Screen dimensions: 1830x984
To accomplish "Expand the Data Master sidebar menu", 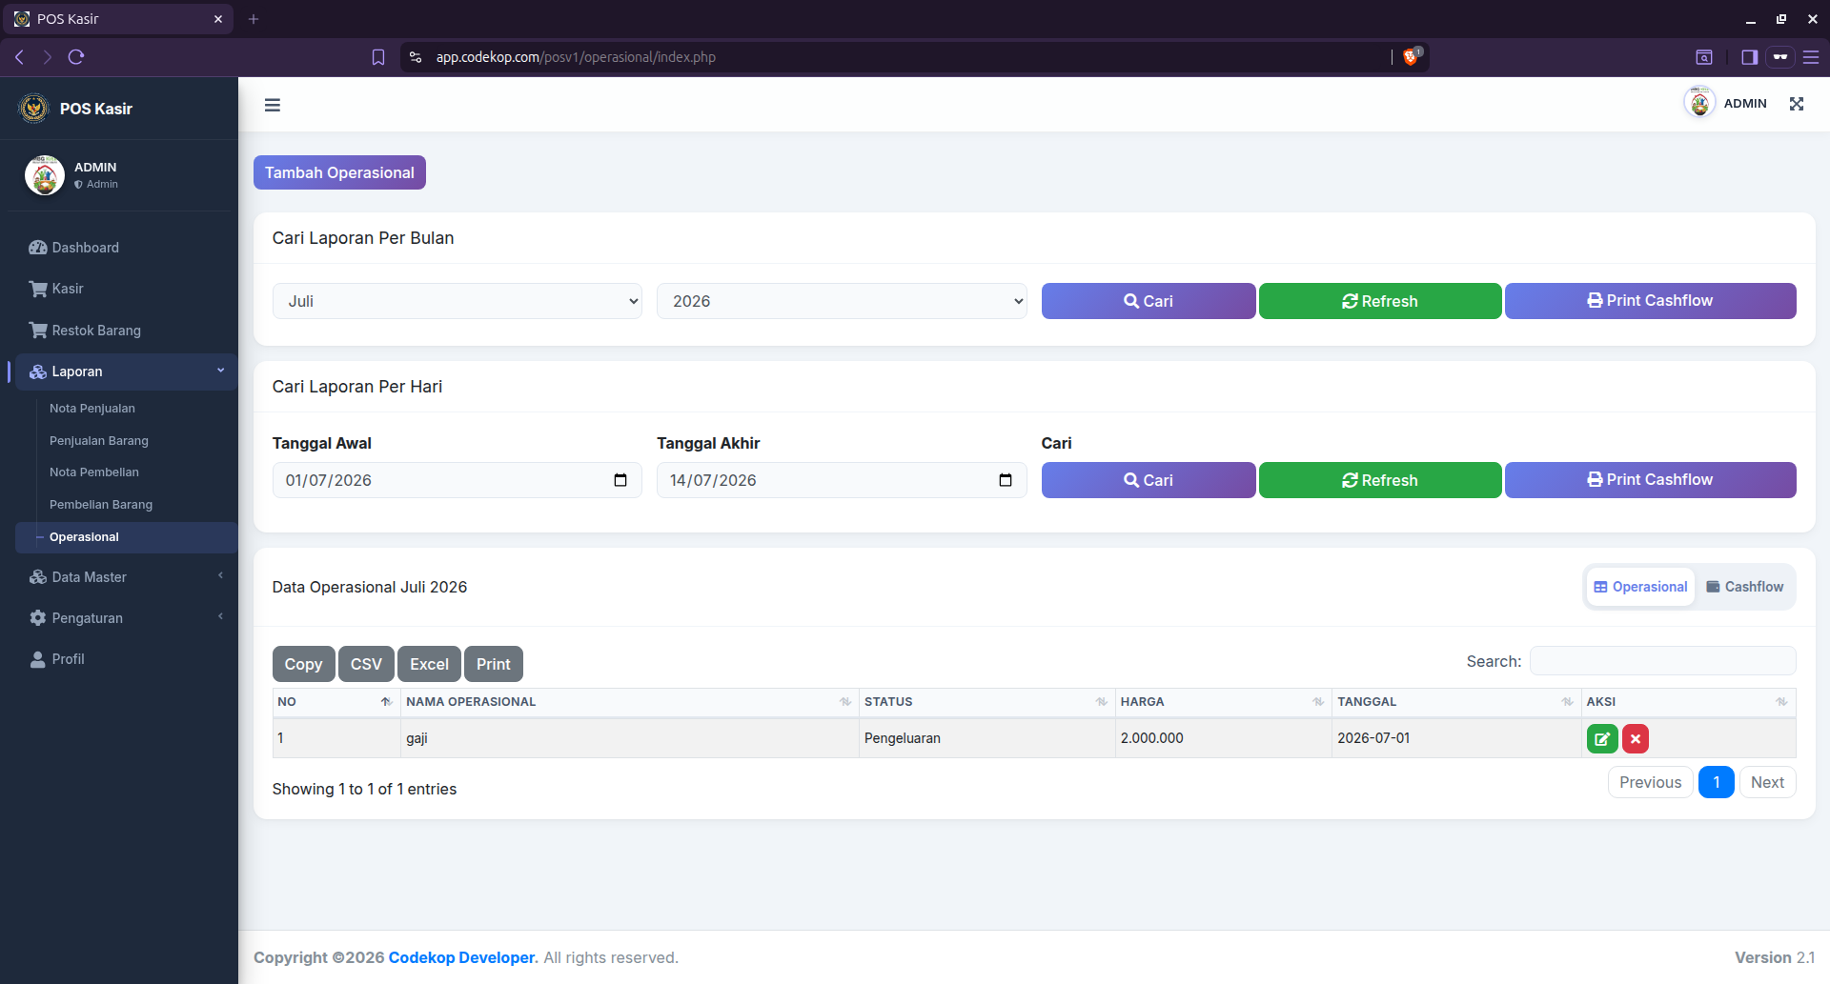I will tap(126, 577).
